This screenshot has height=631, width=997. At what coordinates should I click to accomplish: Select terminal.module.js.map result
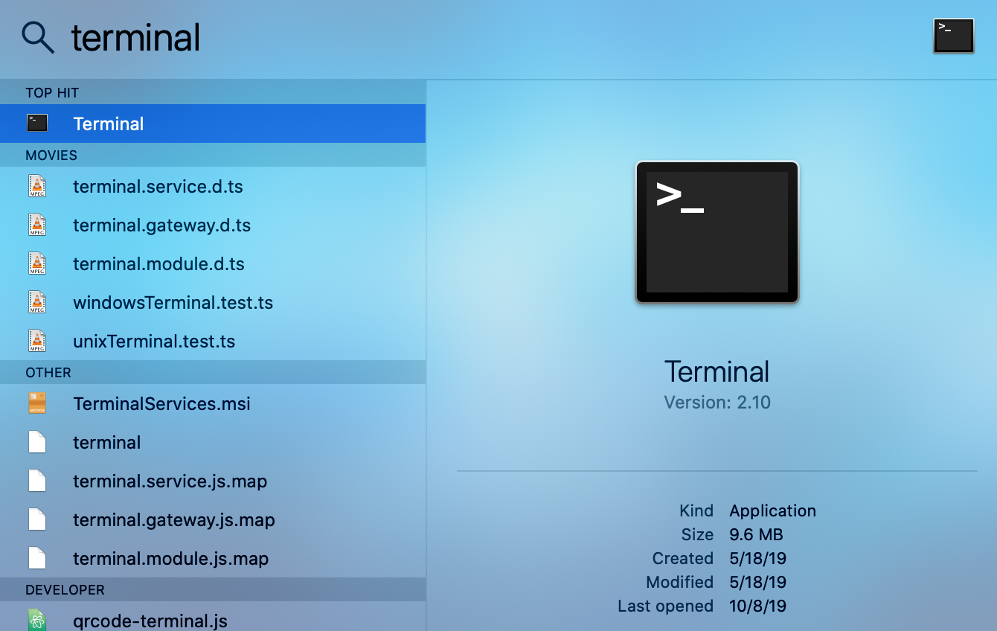click(213, 558)
